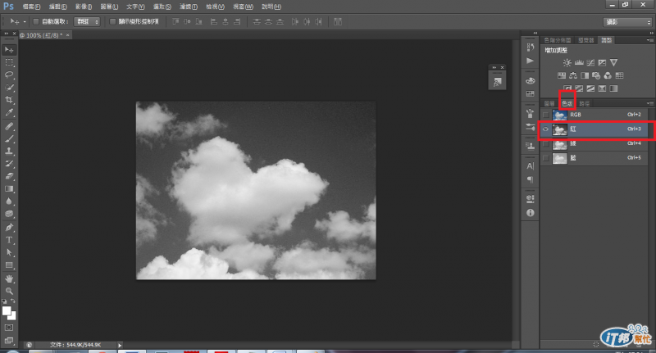Toggle the 顯示變形控制項 checkbox

[112, 22]
